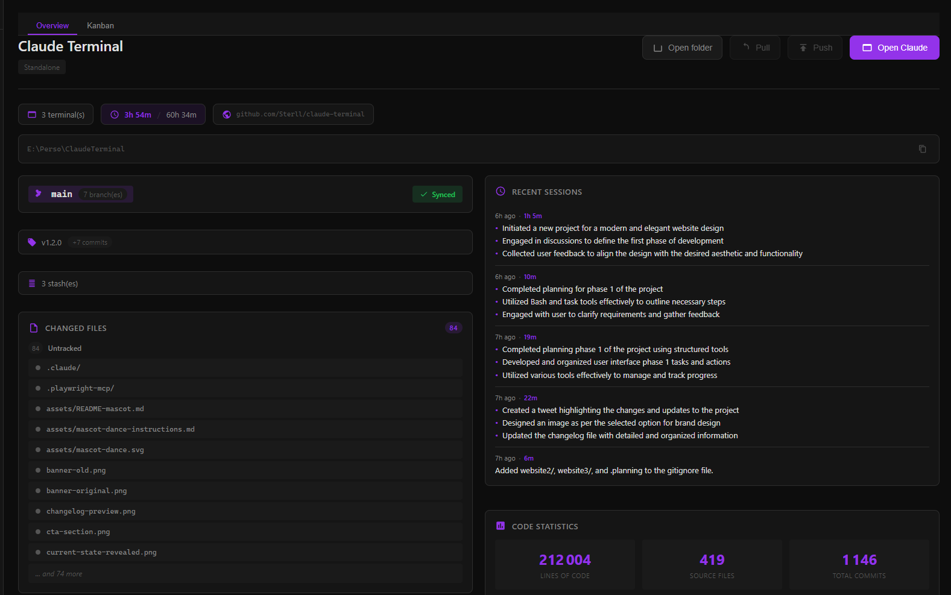Switch to the Kanban tab
Screen dimensions: 951x595
100,25
